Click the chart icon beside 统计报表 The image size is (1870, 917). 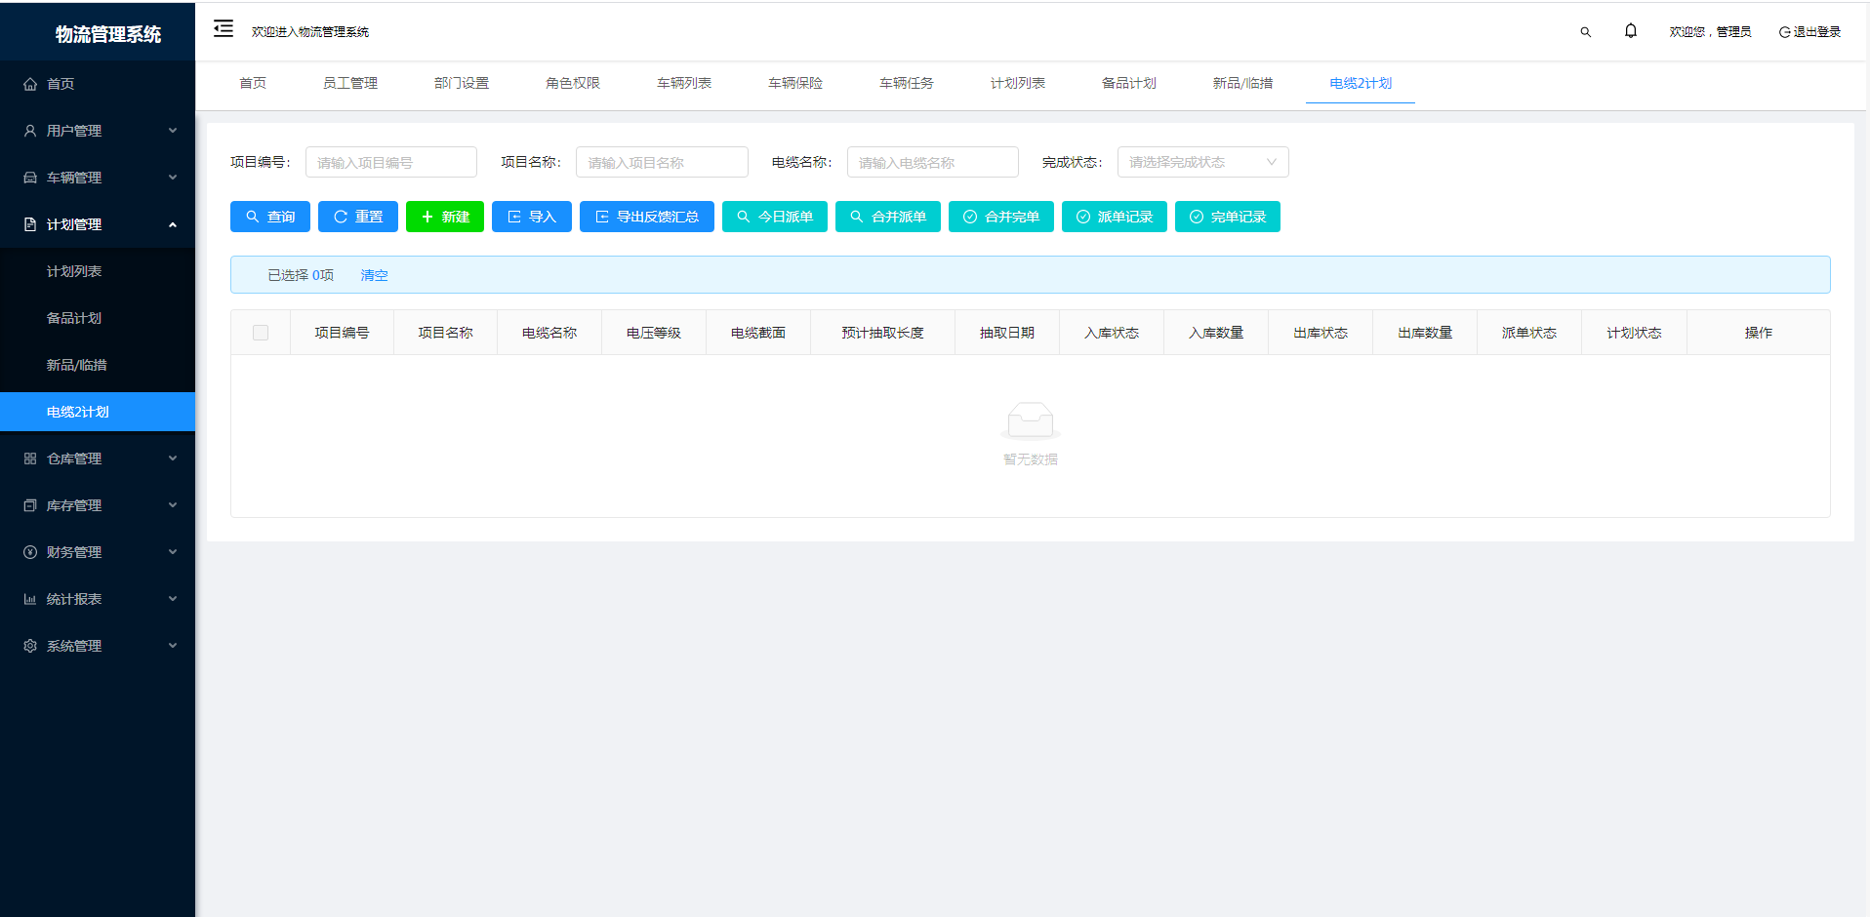coord(30,599)
